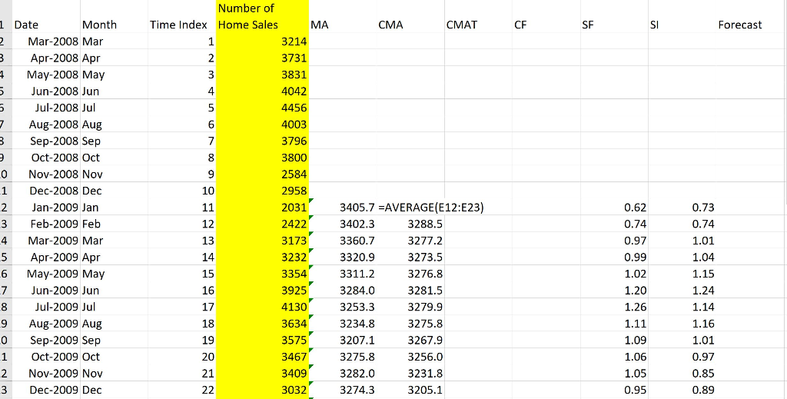The width and height of the screenshot is (787, 399).
Task: Click SI value 1.24 in Jun-2009 row
Action: [682, 290]
